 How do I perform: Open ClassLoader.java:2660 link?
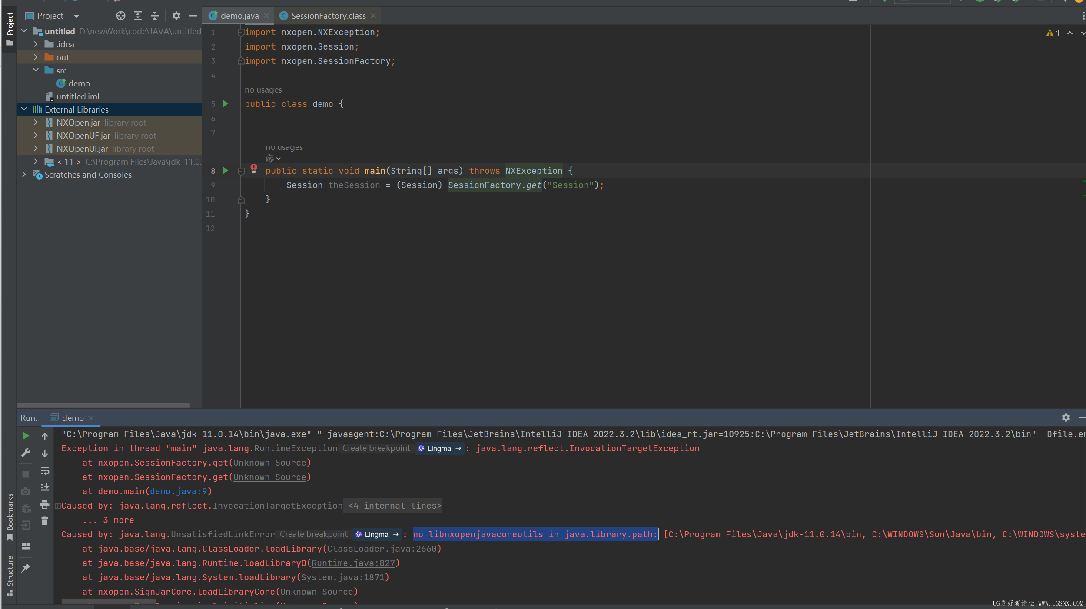point(382,549)
